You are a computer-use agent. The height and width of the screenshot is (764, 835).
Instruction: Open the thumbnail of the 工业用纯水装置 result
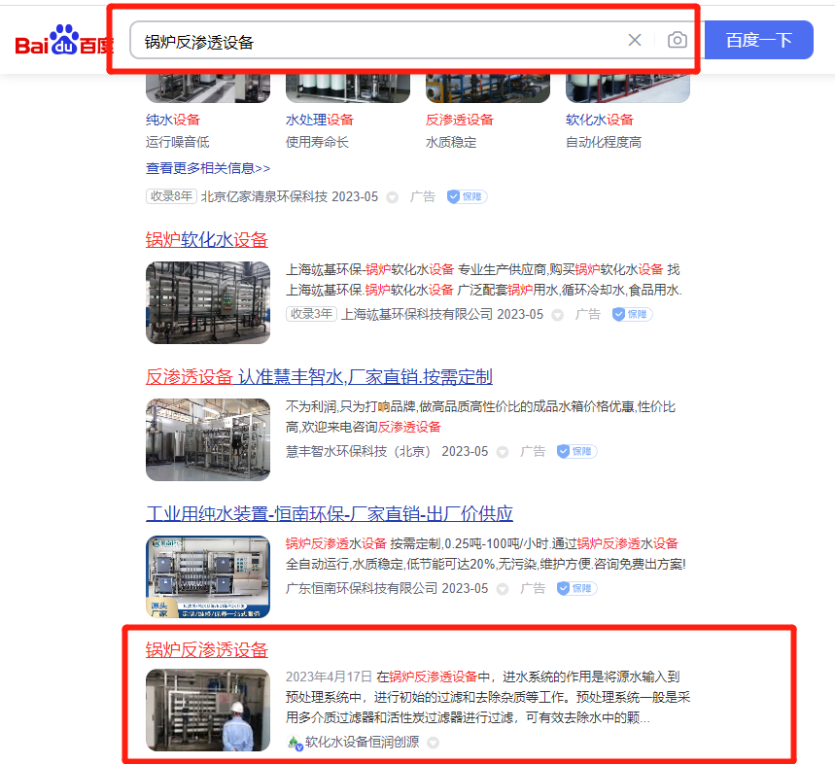208,576
